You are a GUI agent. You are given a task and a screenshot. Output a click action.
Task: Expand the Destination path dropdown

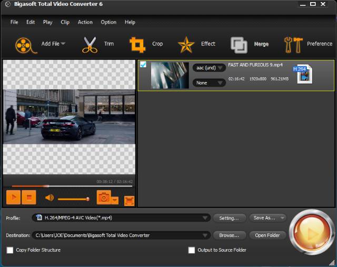click(205, 235)
